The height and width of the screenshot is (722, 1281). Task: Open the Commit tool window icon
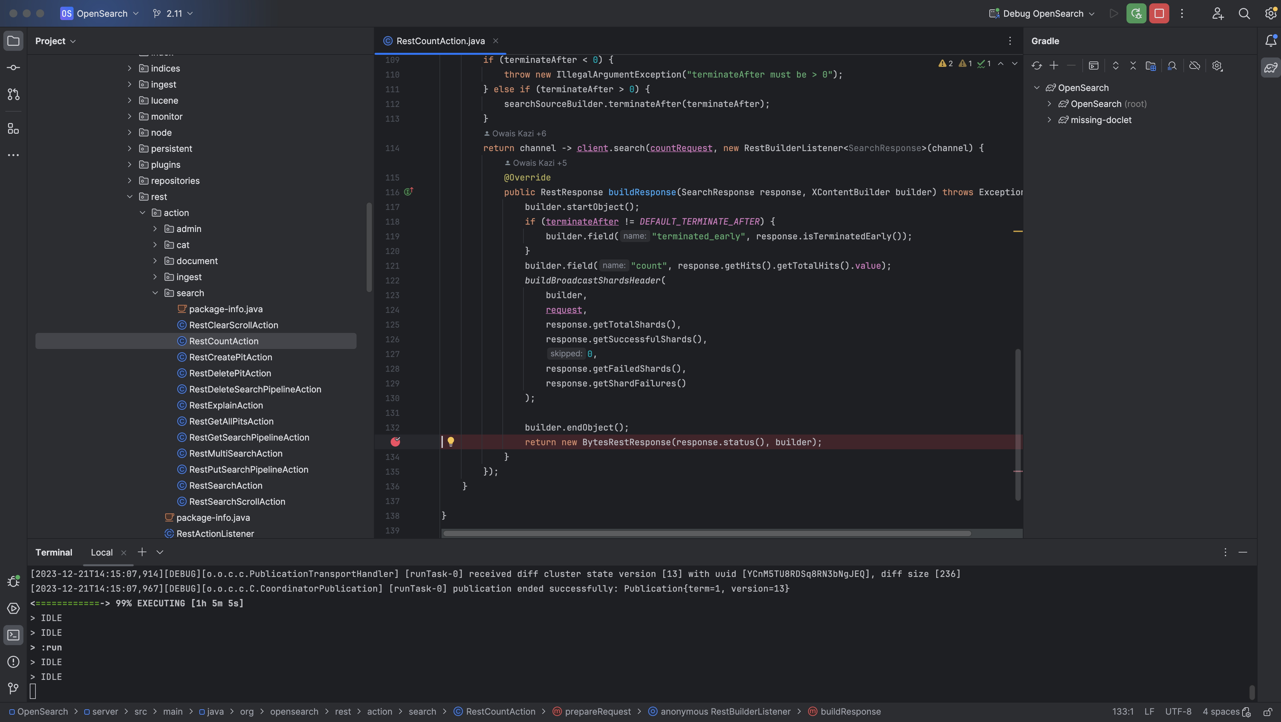pyautogui.click(x=13, y=67)
